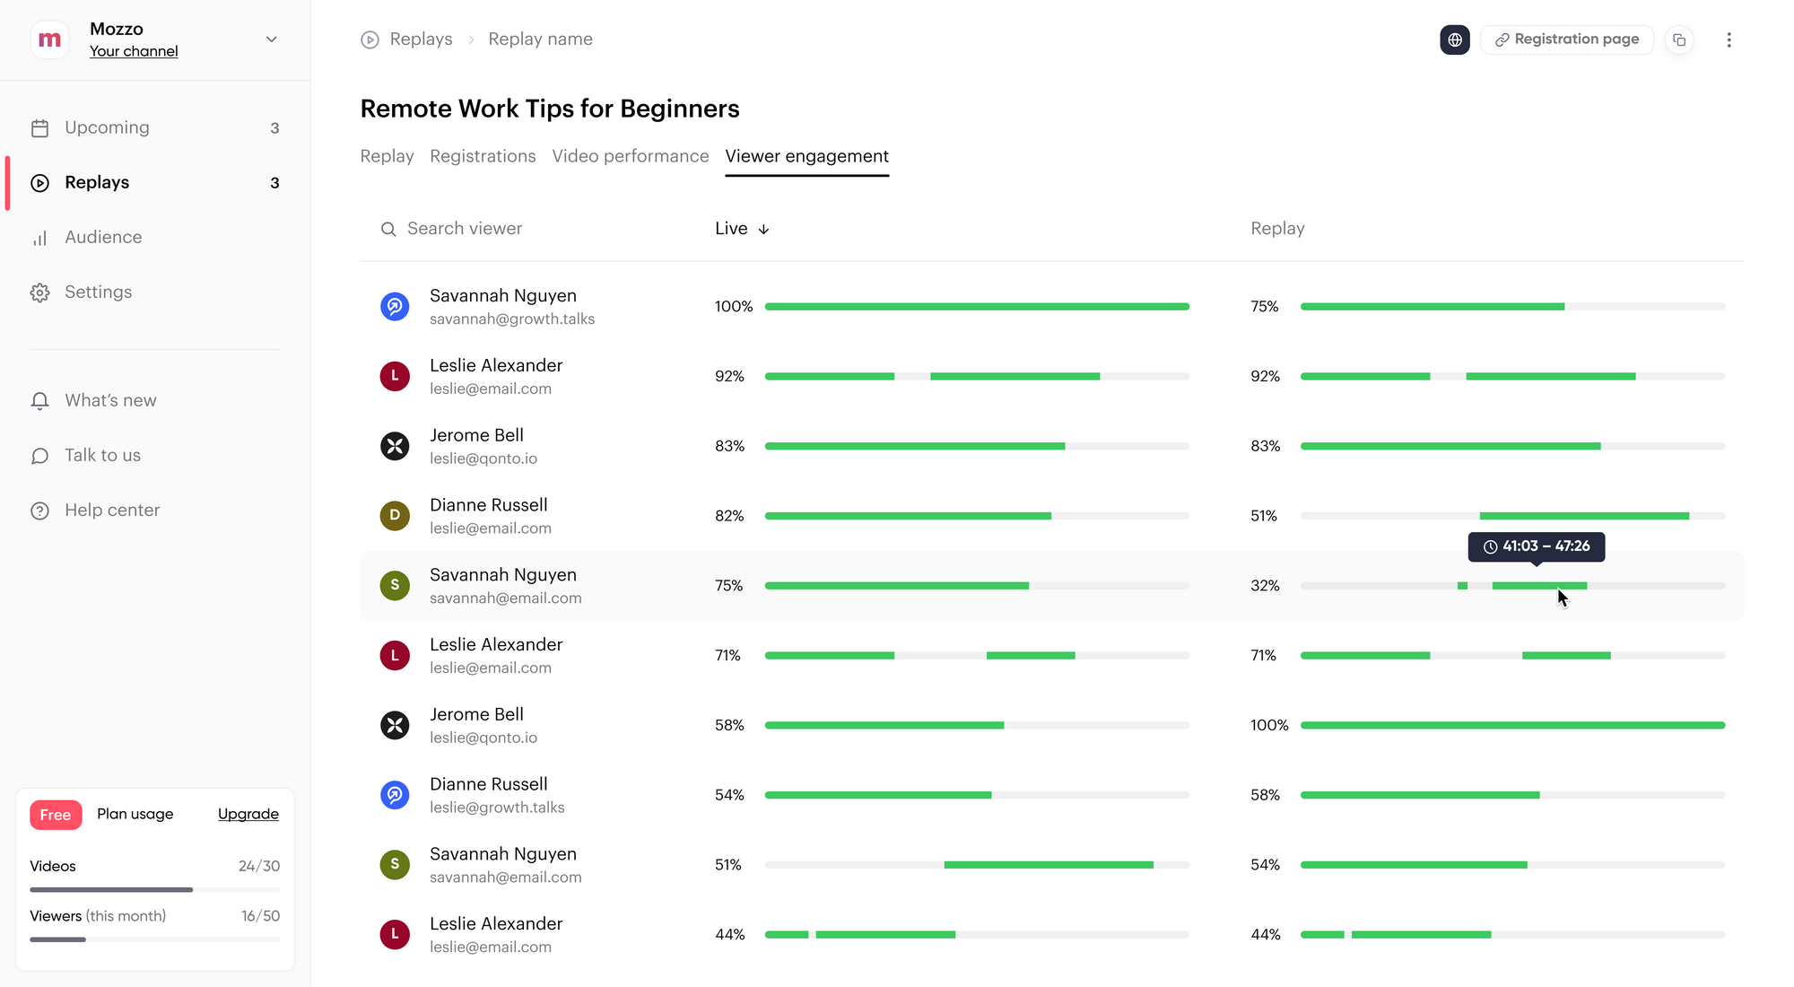Toggle the Live column sort arrow
1794x987 pixels.
click(x=763, y=230)
